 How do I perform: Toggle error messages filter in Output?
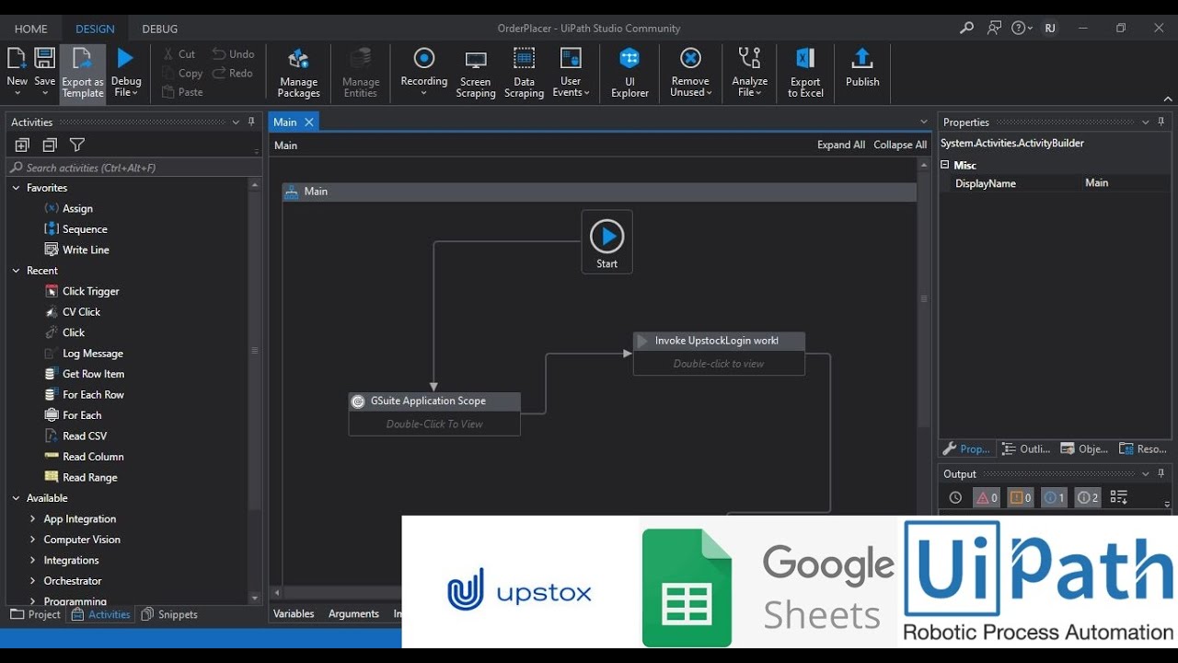[987, 497]
